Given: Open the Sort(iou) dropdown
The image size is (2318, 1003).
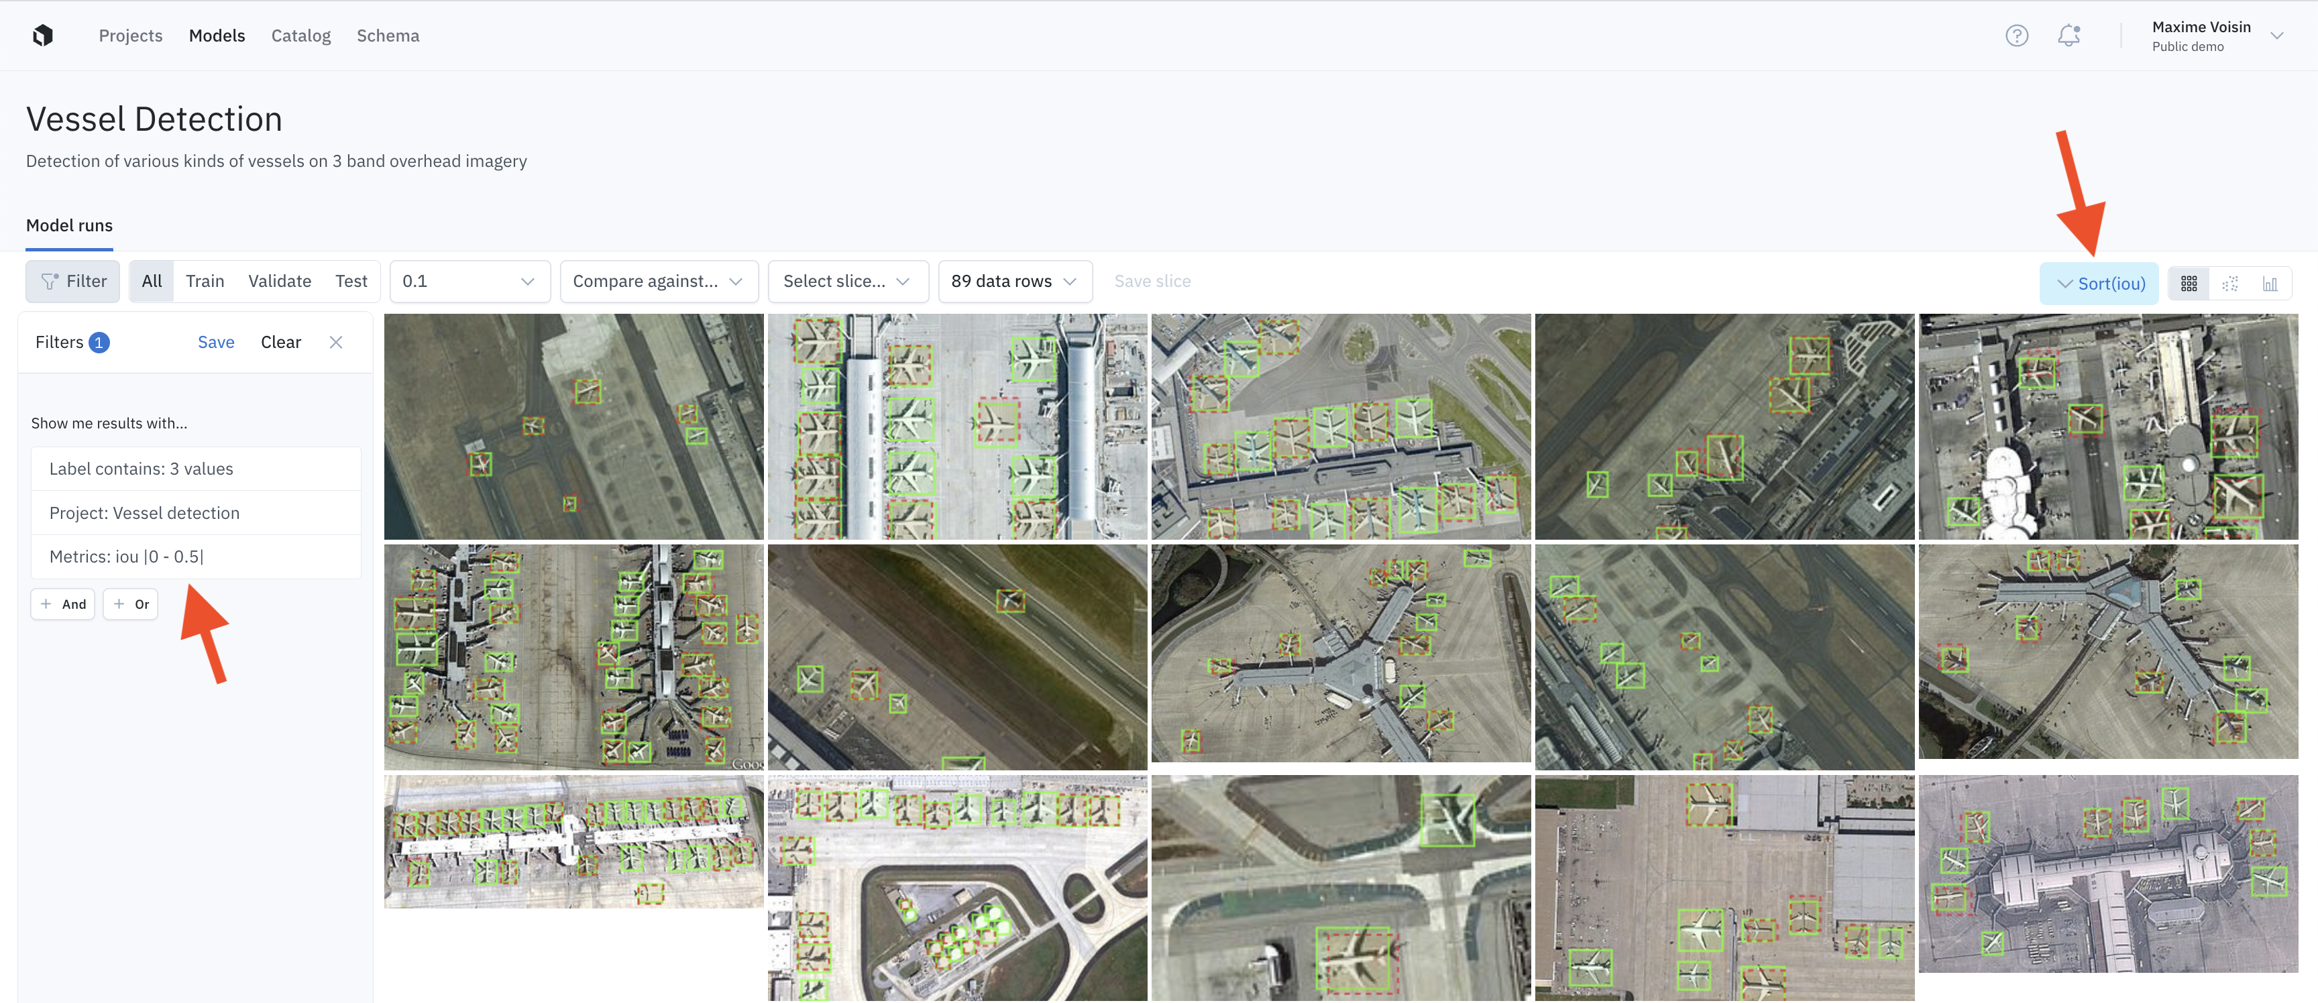Looking at the screenshot, I should [x=2099, y=284].
